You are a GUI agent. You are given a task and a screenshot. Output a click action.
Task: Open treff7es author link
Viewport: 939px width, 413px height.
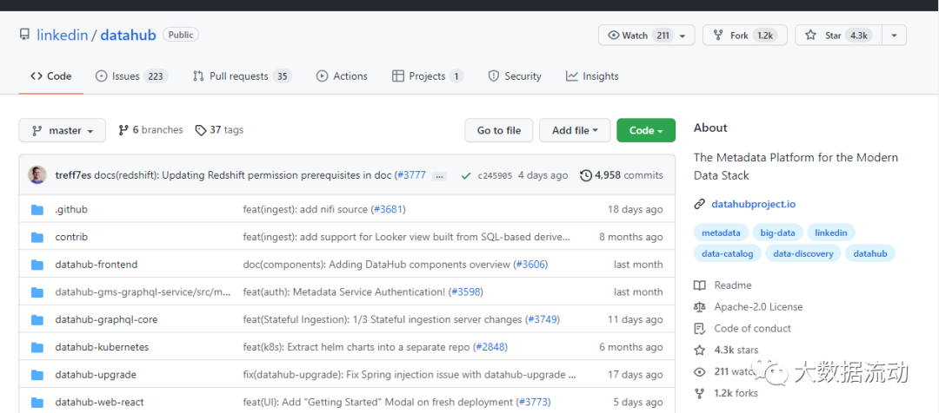[73, 176]
